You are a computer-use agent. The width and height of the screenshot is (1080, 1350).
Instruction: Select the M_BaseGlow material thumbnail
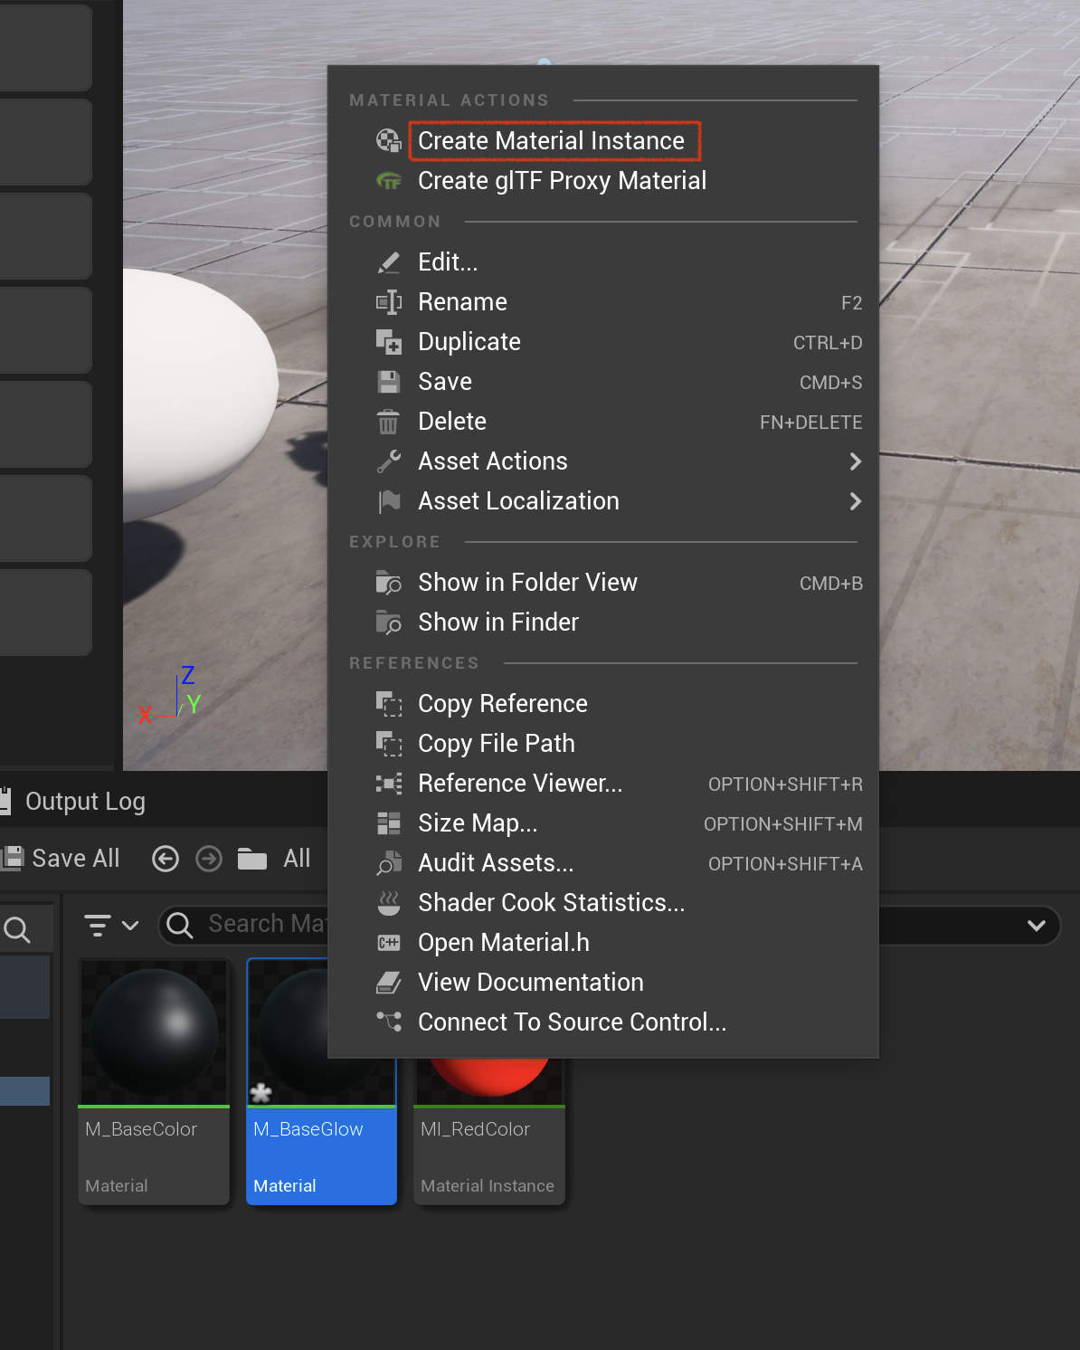[288, 1033]
